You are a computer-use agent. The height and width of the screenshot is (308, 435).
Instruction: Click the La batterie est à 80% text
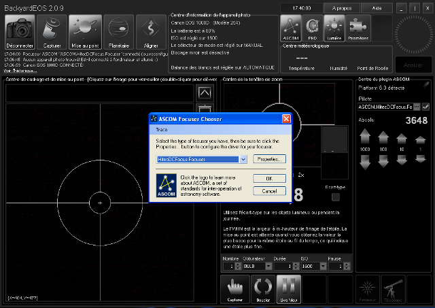pos(193,31)
